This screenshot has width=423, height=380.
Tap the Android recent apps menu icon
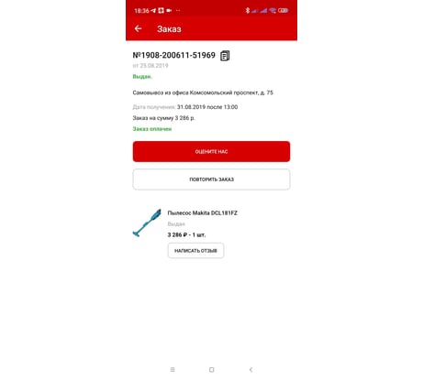173,370
